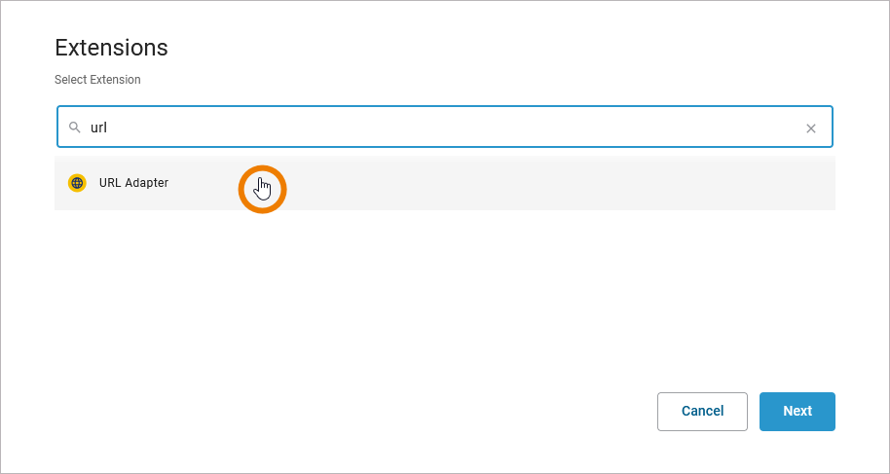This screenshot has width=890, height=474.
Task: Click the URL Adapter globe icon
Action: pos(77,183)
